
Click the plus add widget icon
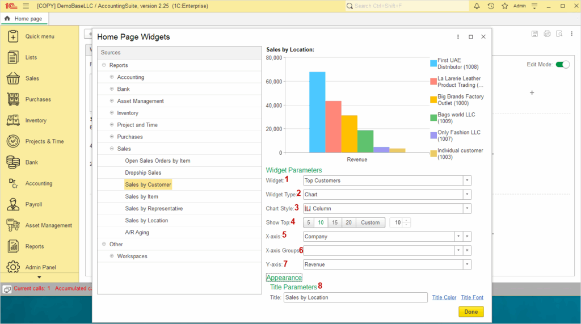click(532, 92)
